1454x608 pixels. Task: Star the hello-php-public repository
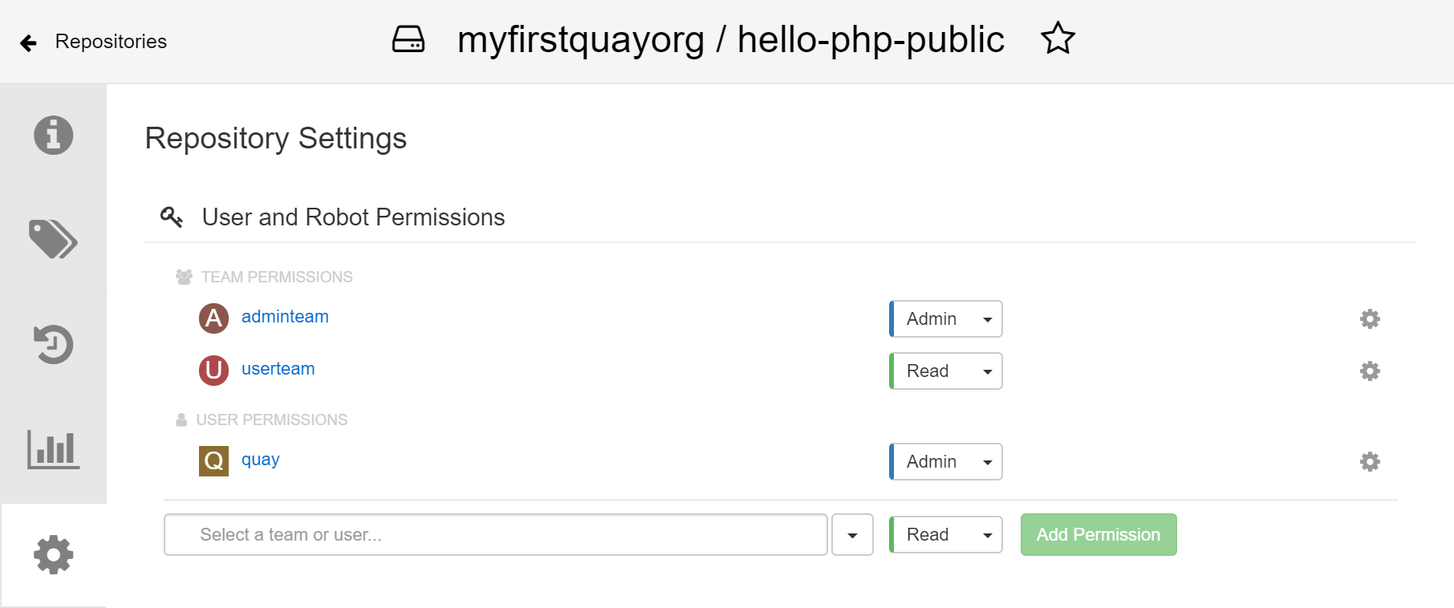(1058, 39)
